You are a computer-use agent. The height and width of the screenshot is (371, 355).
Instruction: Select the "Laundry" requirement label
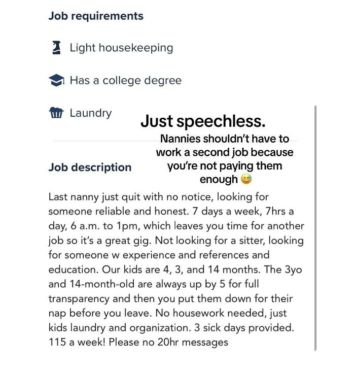click(x=91, y=113)
